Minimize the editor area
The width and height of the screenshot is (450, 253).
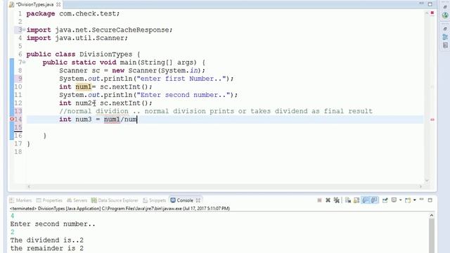pos(421,4)
